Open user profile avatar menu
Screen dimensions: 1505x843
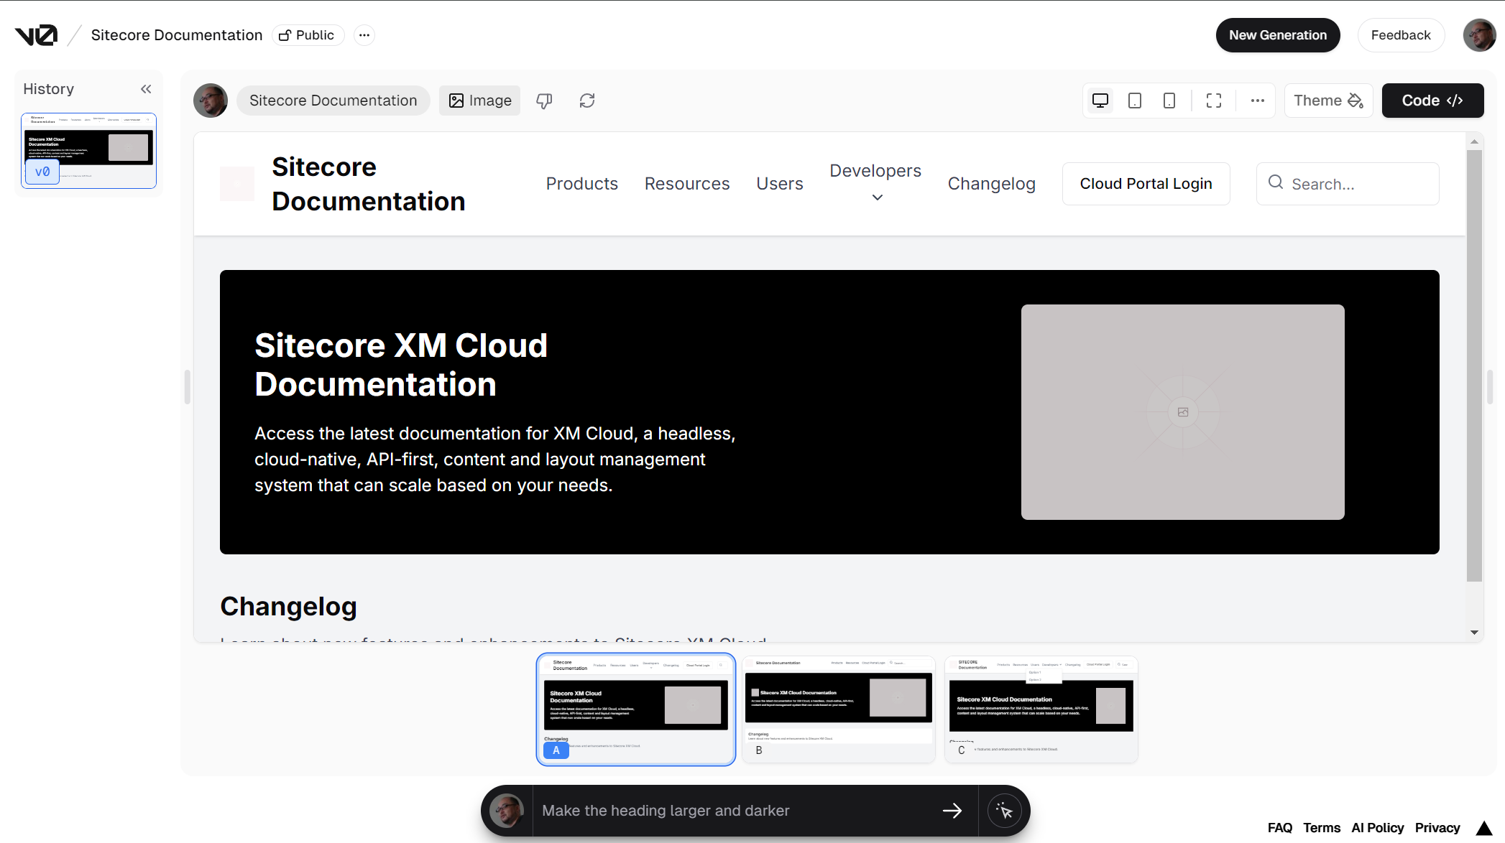click(1480, 35)
